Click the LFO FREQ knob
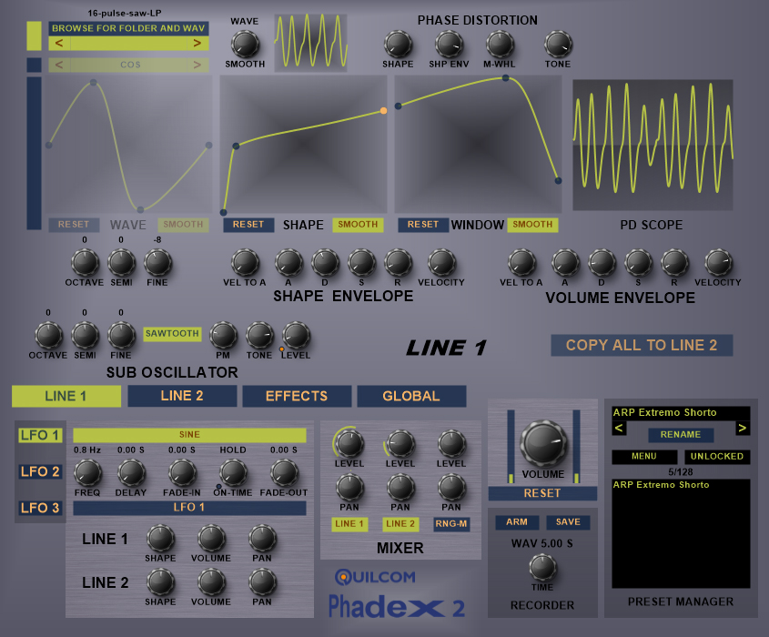The image size is (769, 637). coord(87,474)
